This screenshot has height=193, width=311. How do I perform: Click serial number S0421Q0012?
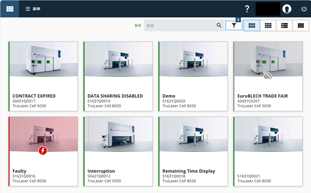(x=99, y=176)
